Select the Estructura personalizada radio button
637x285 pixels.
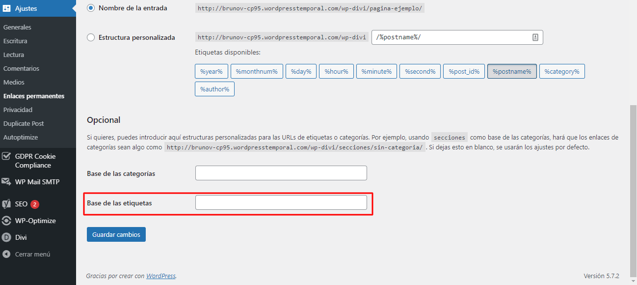[x=91, y=37]
